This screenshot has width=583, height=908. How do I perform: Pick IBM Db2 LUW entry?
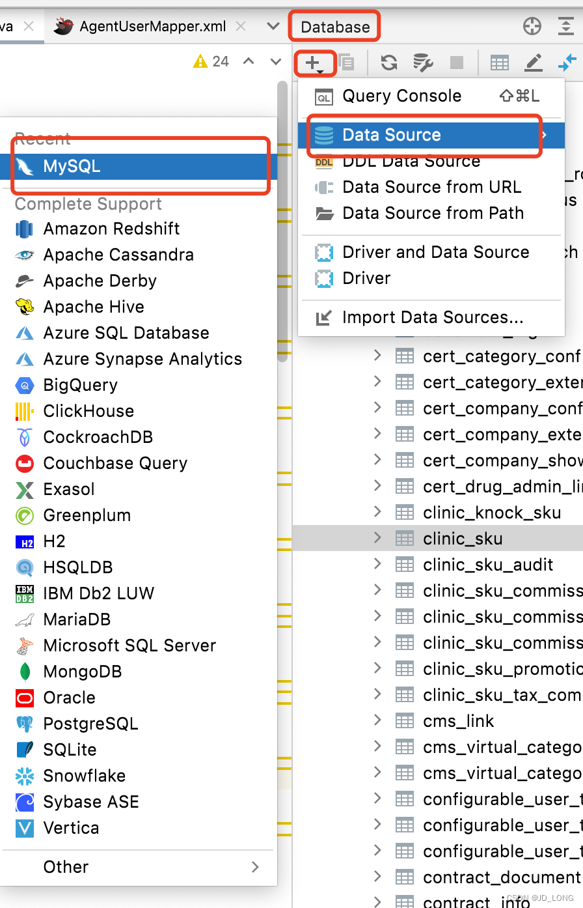click(x=139, y=593)
